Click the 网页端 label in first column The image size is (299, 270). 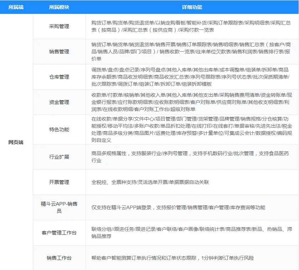pos(16,142)
